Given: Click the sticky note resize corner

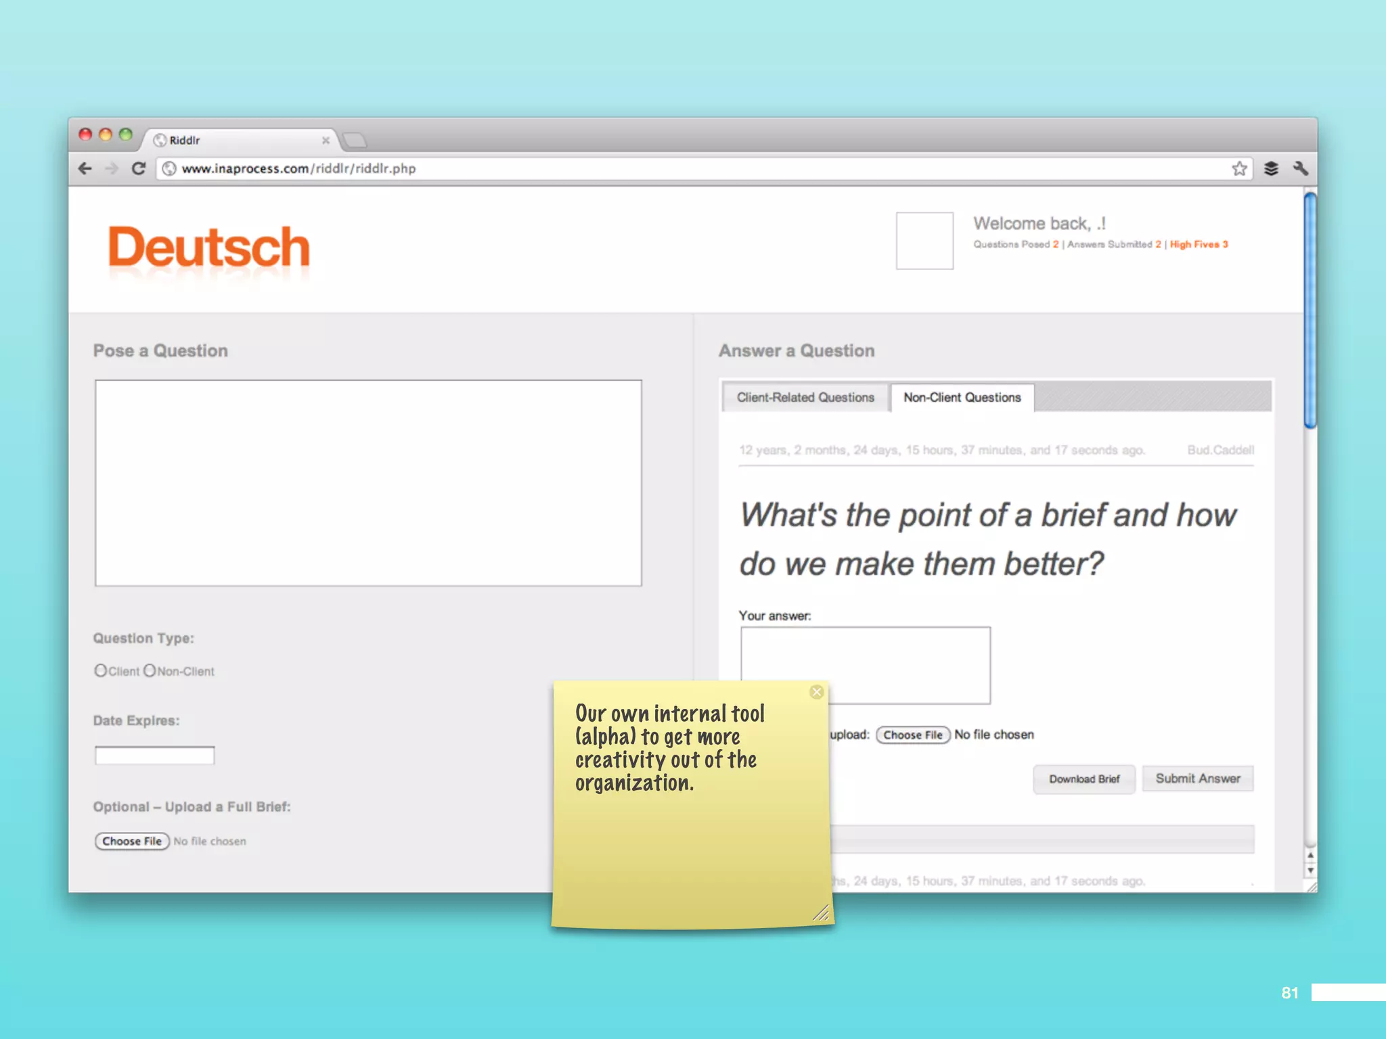Looking at the screenshot, I should 821,914.
